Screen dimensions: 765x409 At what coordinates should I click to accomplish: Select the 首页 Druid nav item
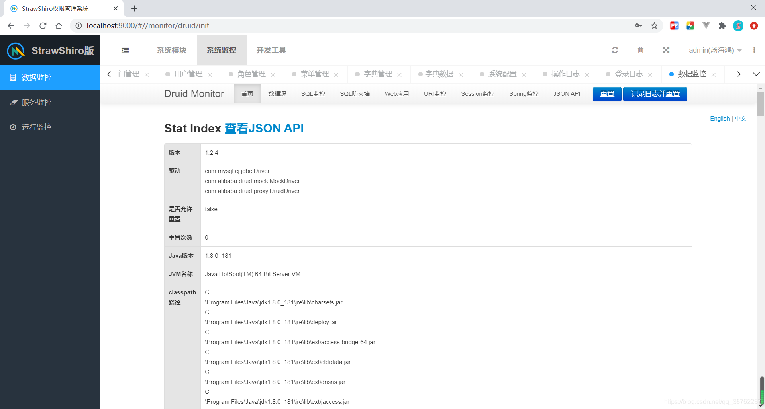(x=247, y=93)
